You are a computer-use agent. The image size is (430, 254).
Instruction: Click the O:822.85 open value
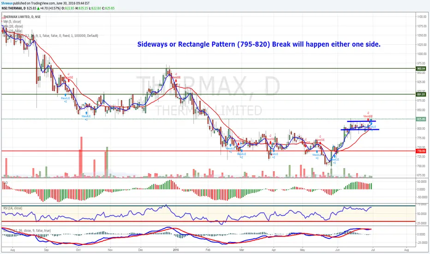click(68, 8)
